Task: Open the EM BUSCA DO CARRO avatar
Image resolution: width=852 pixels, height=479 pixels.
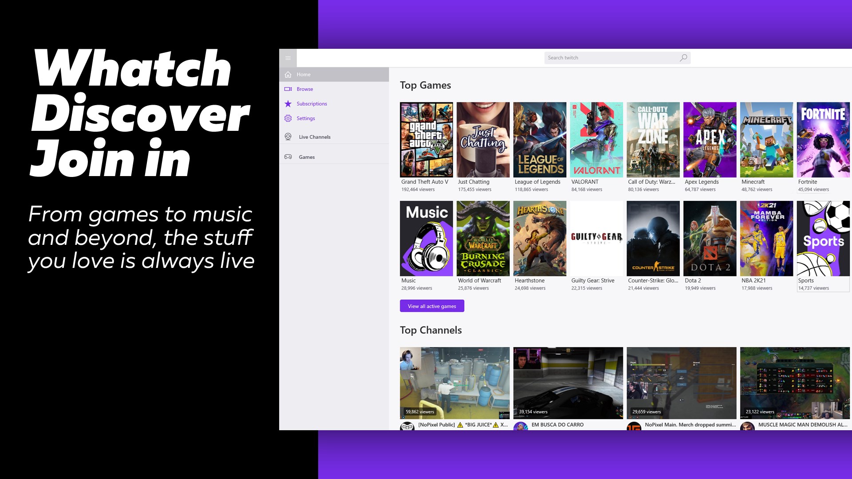Action: 521,426
